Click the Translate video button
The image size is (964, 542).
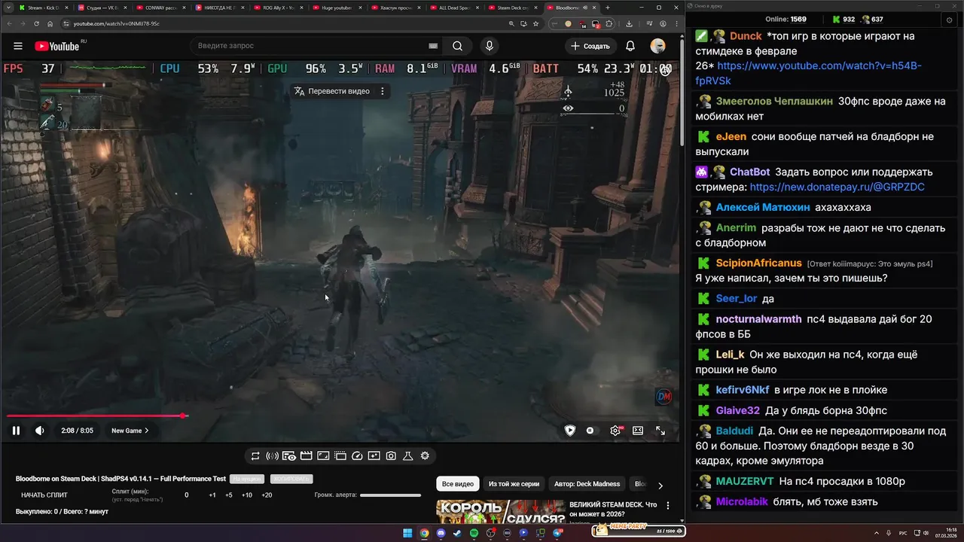pos(332,91)
